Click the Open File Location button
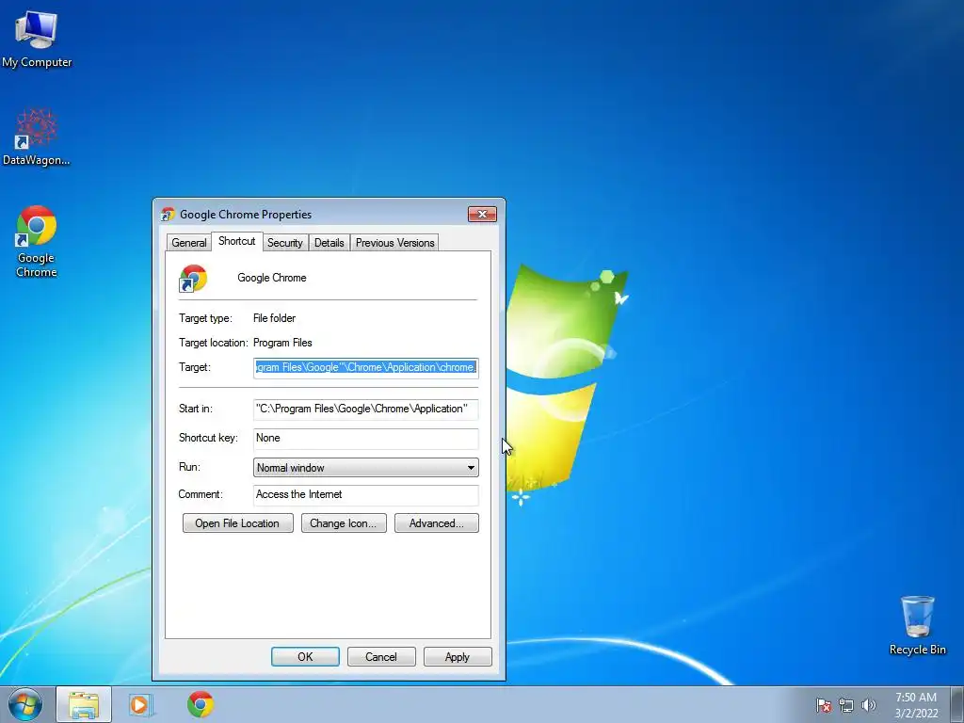Image resolution: width=964 pixels, height=723 pixels. point(238,523)
